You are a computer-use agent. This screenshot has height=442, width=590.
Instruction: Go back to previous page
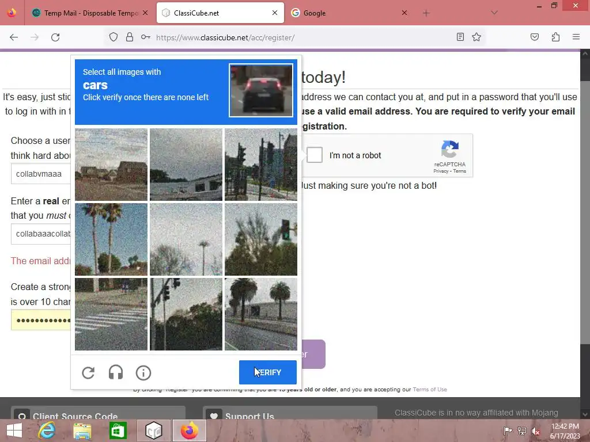(x=14, y=37)
